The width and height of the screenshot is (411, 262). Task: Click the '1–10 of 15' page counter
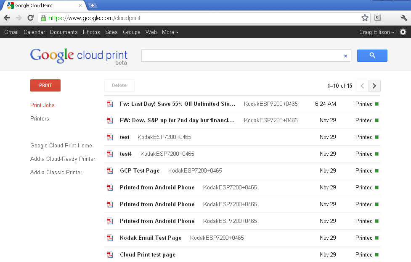[340, 86]
